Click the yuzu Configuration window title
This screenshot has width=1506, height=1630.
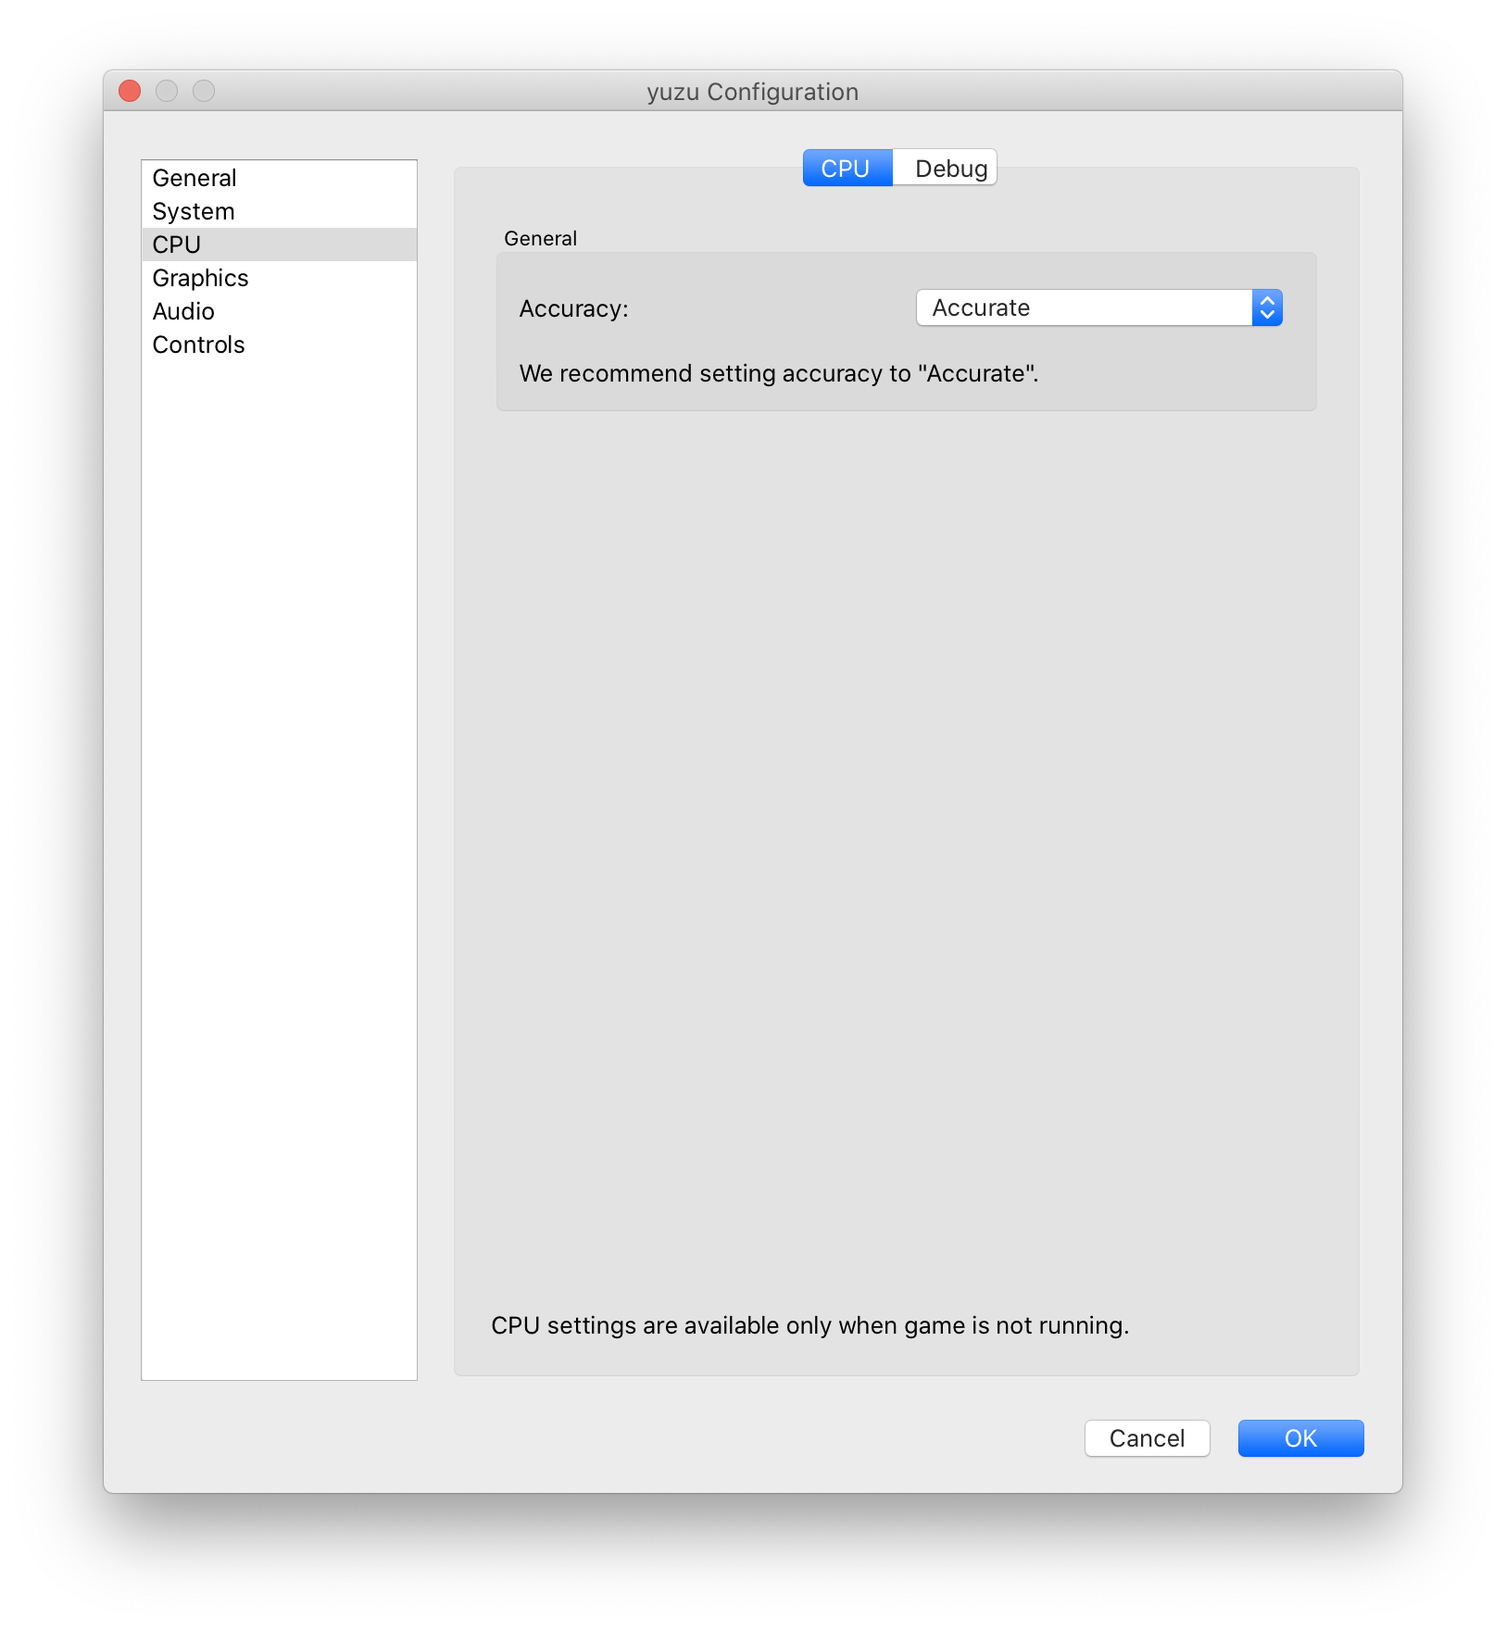752,92
